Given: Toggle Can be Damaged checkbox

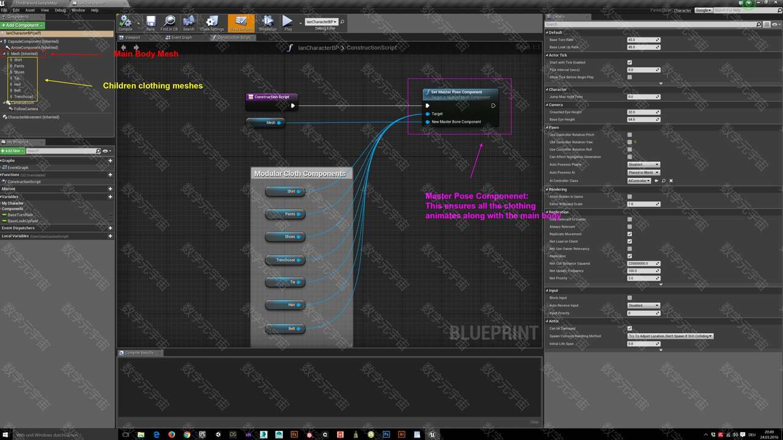Looking at the screenshot, I should click(x=629, y=328).
